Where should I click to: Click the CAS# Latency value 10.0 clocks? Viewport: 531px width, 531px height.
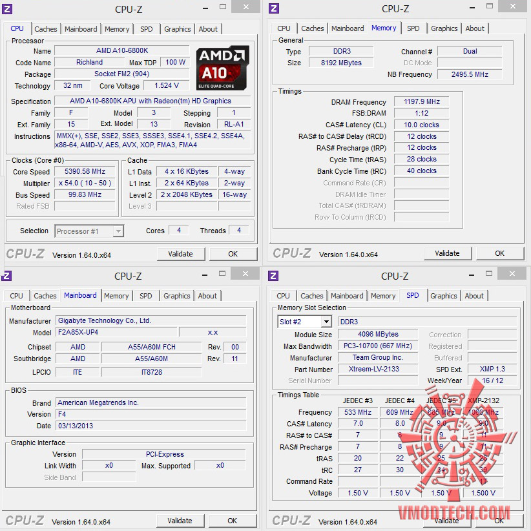pyautogui.click(x=422, y=125)
